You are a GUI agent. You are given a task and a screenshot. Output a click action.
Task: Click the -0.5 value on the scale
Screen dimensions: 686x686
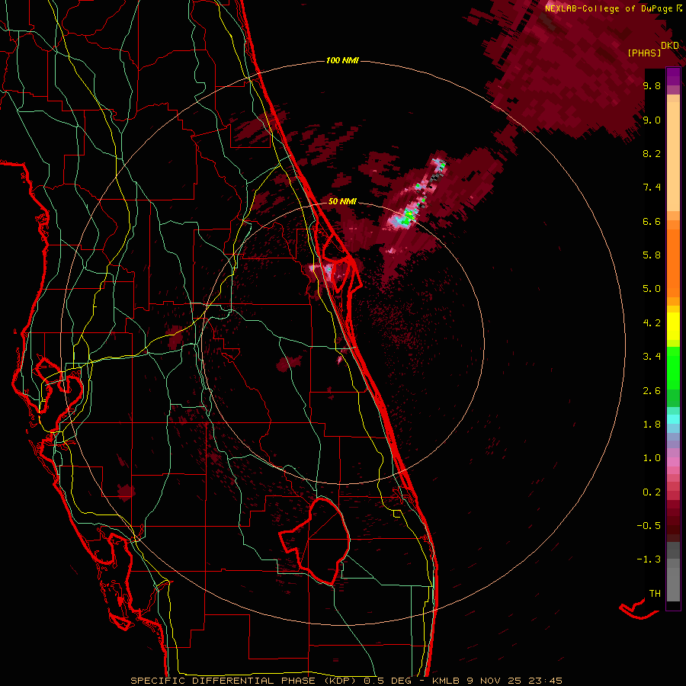tap(649, 526)
